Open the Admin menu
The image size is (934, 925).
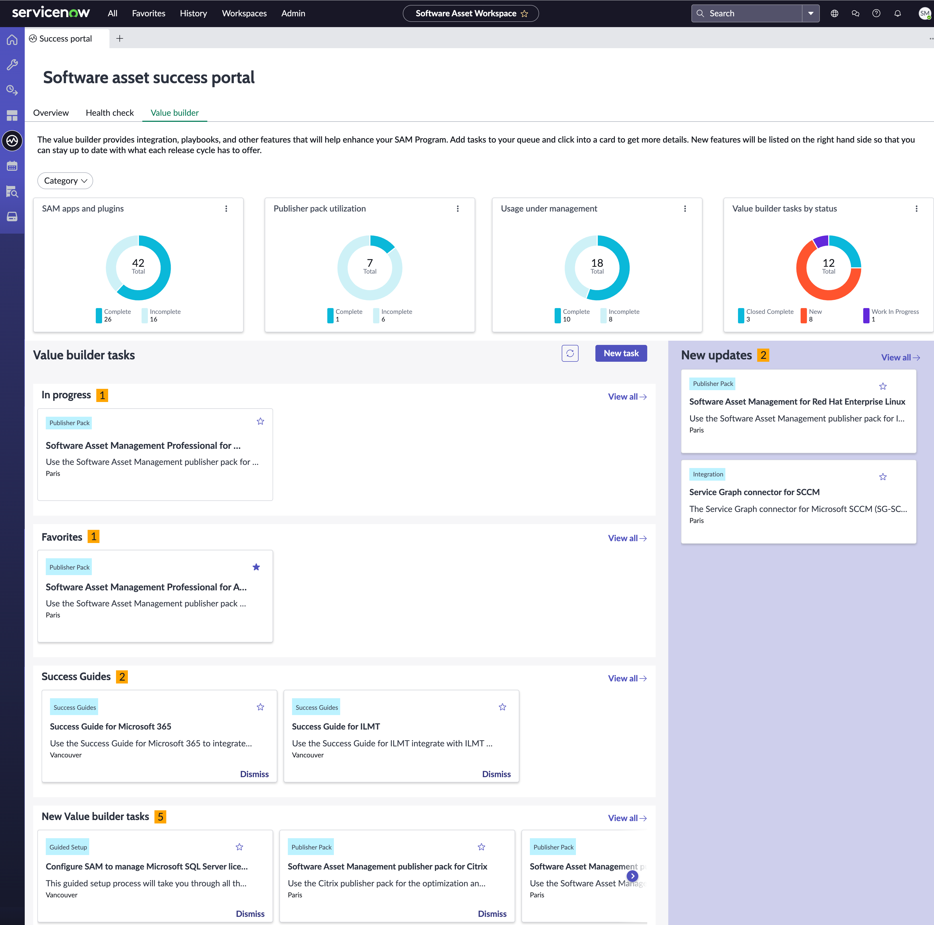coord(293,13)
